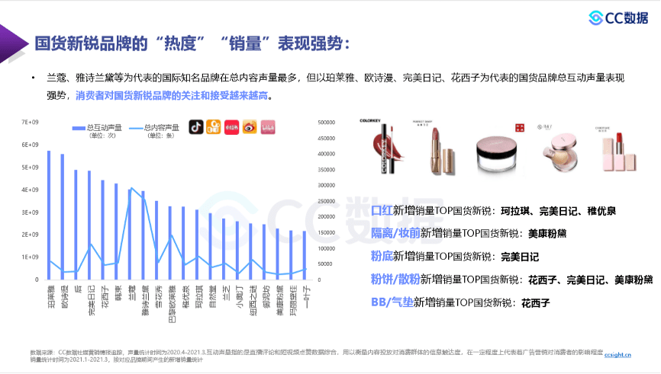The height and width of the screenshot is (374, 661).
Task: Click the Douyin (TikTok) platform icon
Action: [196, 127]
